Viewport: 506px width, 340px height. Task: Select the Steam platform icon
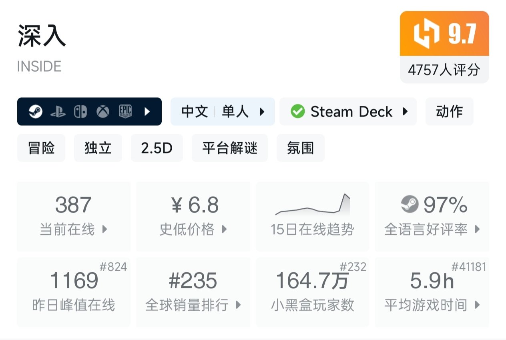click(36, 111)
